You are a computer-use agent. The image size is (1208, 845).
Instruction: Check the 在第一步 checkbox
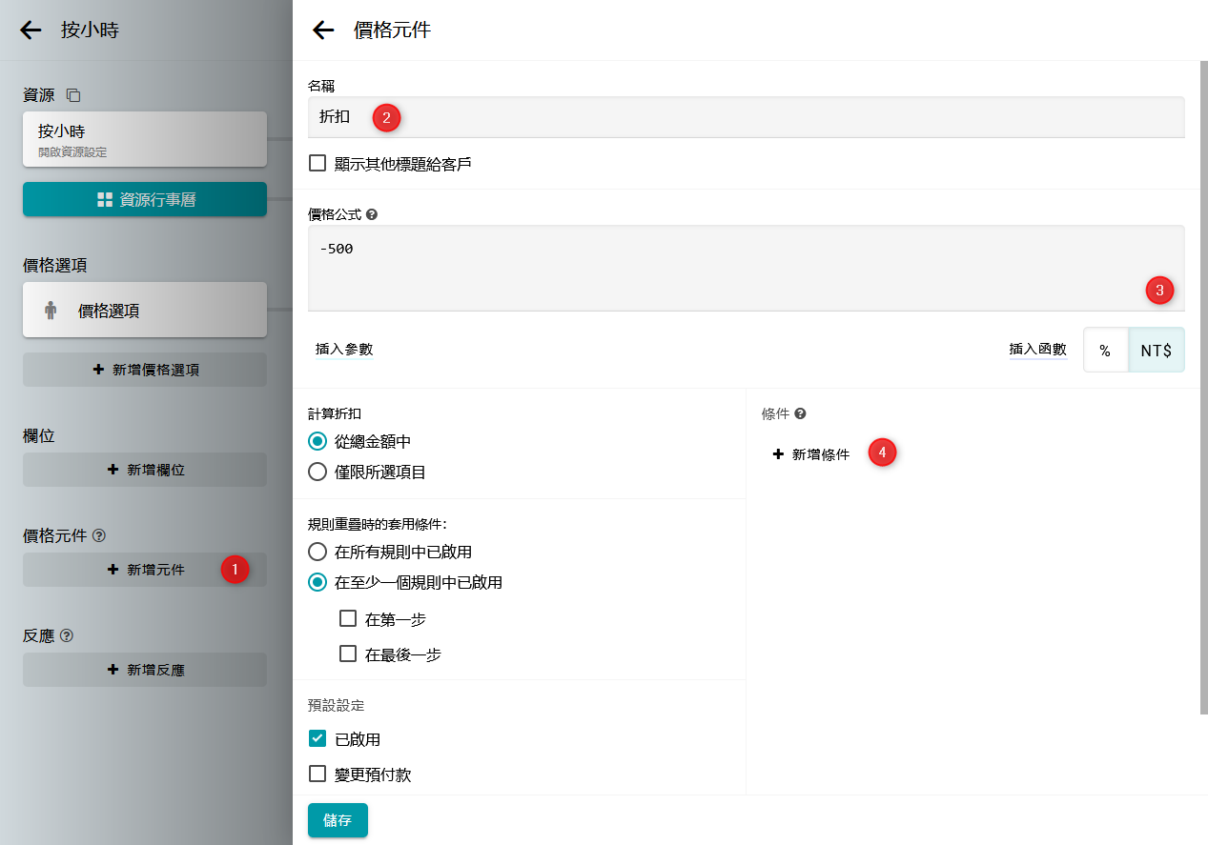coord(348,619)
